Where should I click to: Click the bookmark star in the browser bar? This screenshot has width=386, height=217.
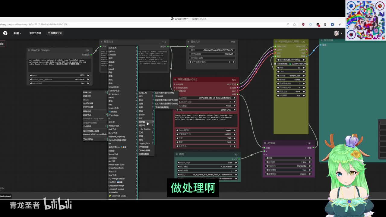(295, 24)
